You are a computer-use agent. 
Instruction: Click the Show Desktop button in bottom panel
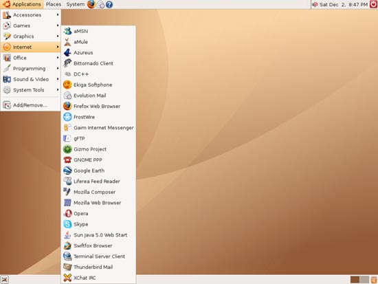[x=5, y=280]
